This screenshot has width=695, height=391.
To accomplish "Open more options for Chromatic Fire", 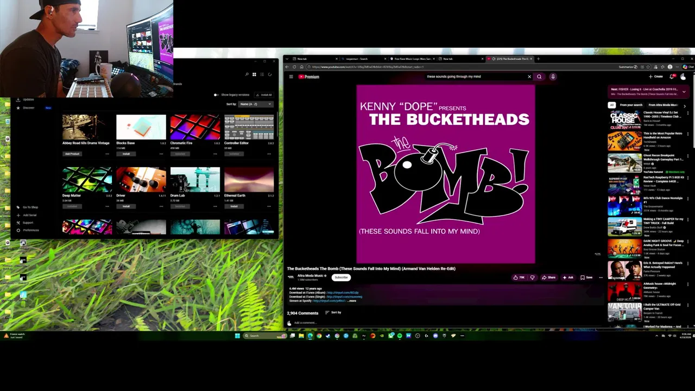I will (215, 154).
